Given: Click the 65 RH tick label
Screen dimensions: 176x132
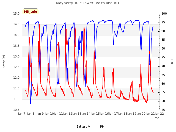Looking at the screenshot, I should pos(163,75).
